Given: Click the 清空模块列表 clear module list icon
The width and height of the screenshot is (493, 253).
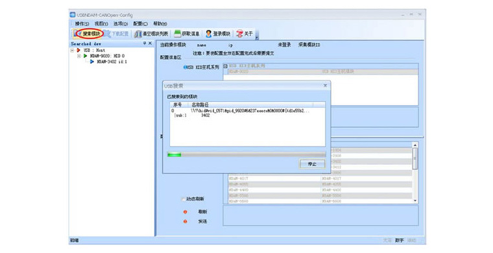Looking at the screenshot, I should [138, 34].
